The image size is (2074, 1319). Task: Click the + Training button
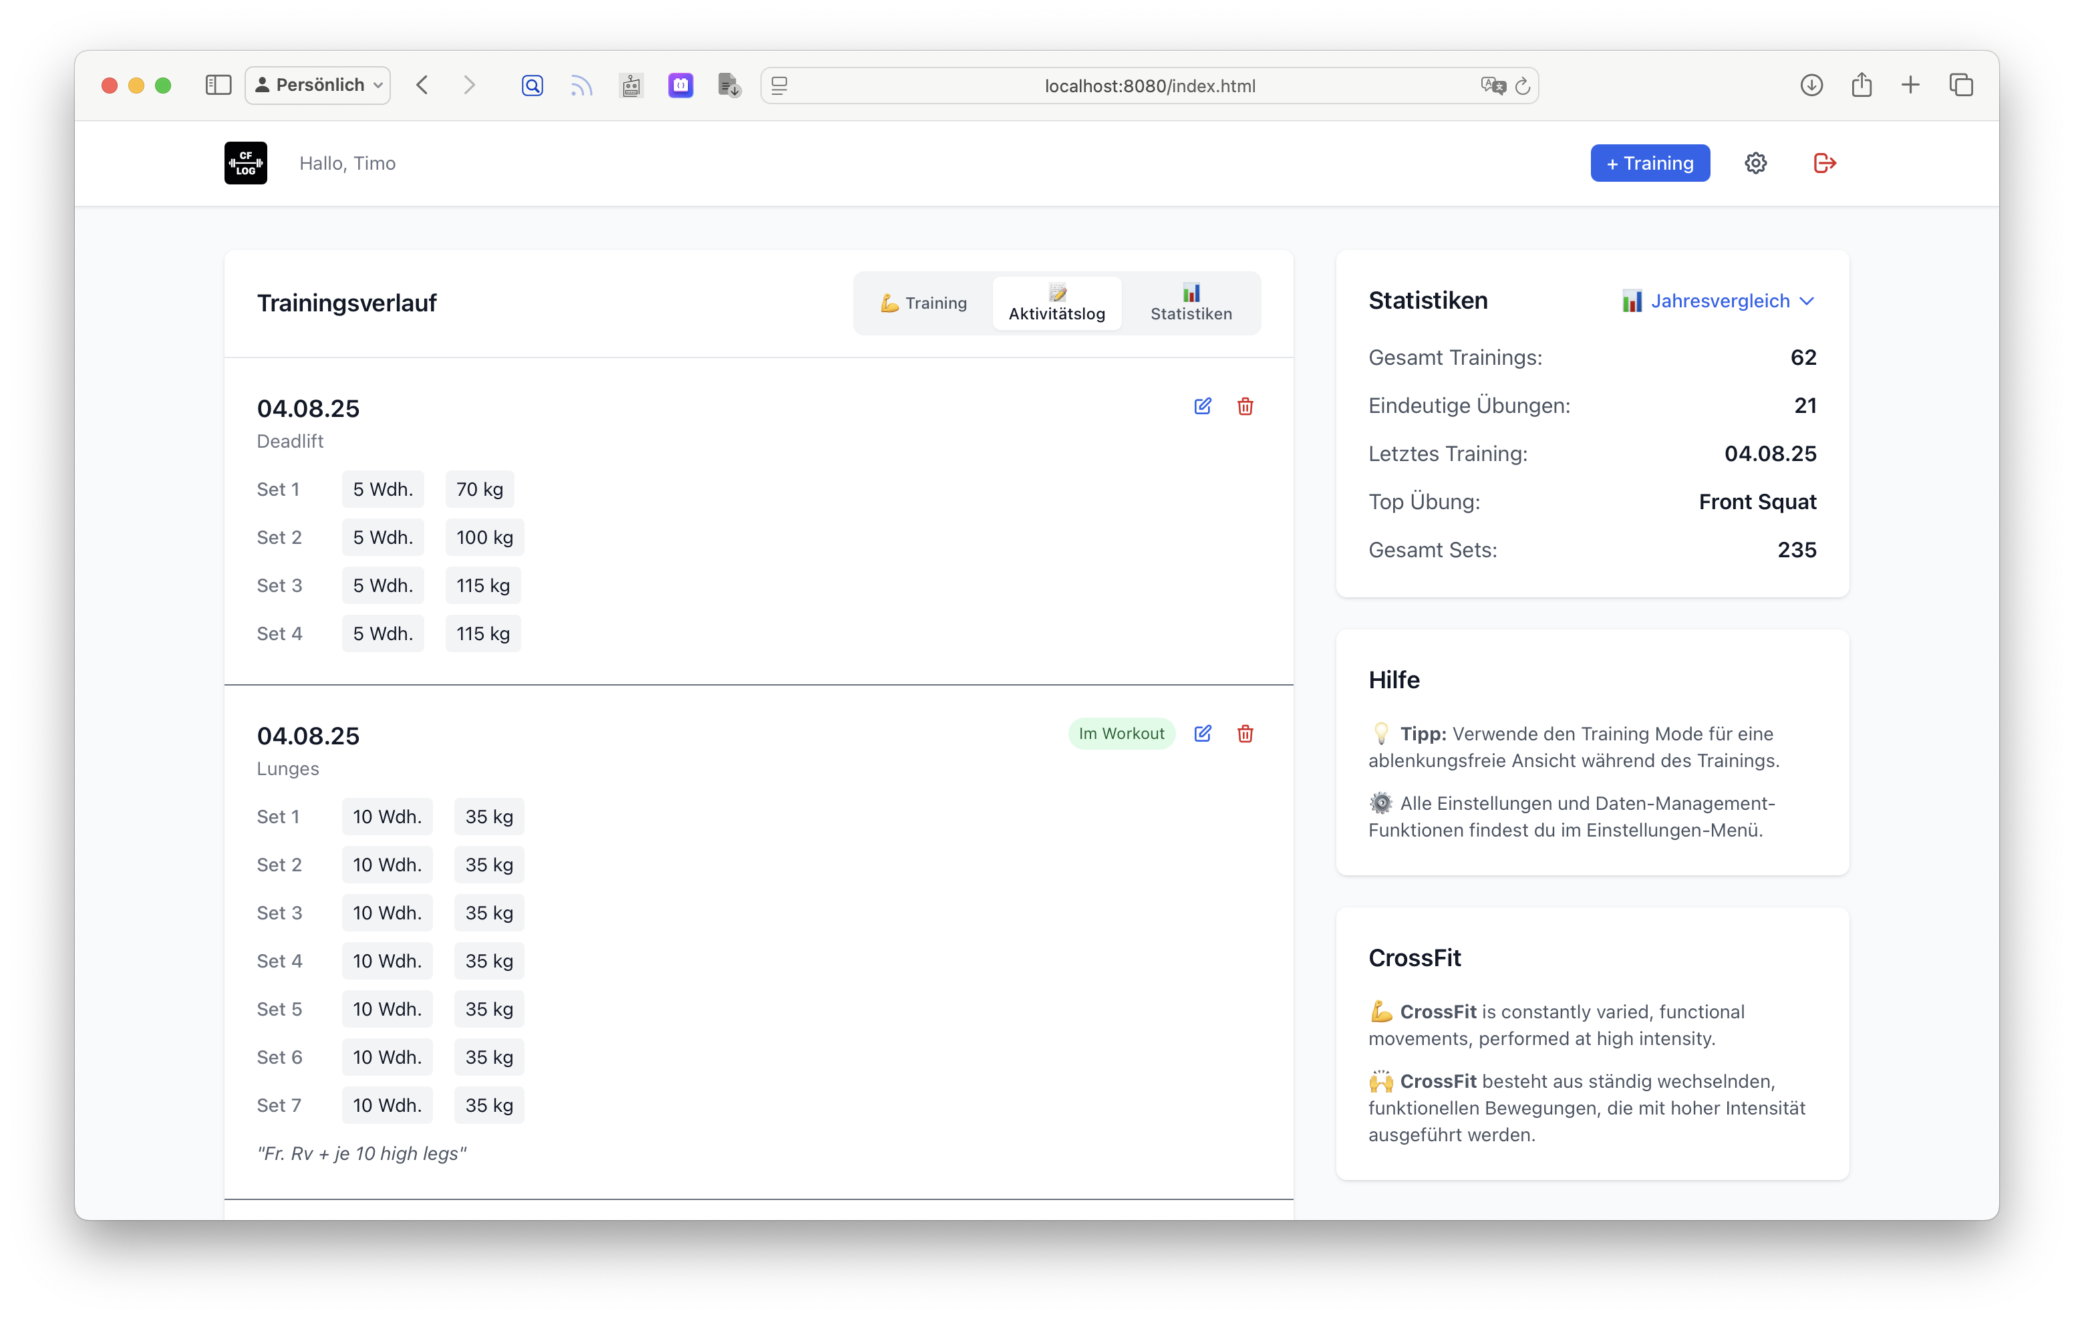1650,163
